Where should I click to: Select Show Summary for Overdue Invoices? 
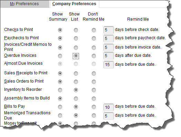click(x=60, y=56)
